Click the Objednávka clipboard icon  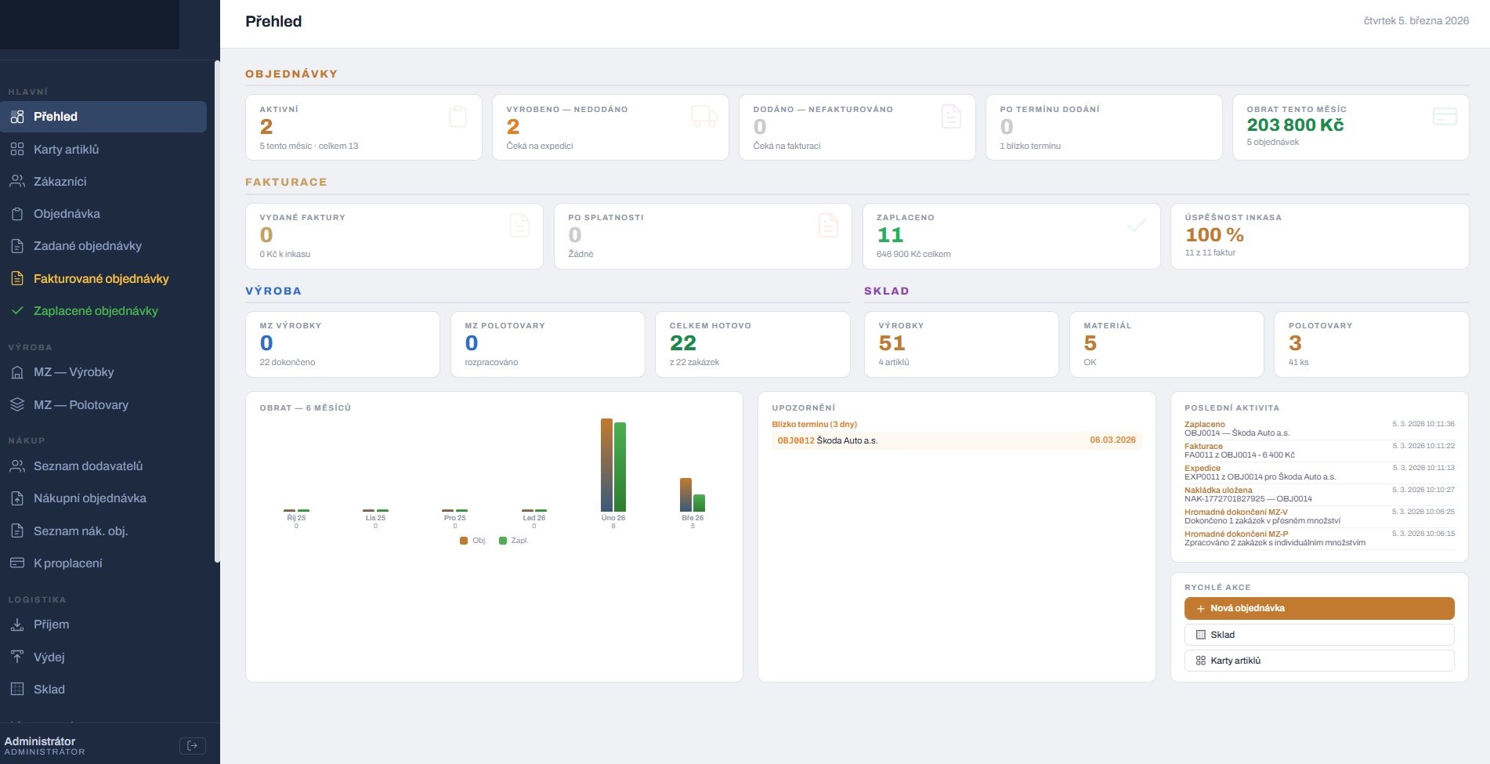coord(16,213)
